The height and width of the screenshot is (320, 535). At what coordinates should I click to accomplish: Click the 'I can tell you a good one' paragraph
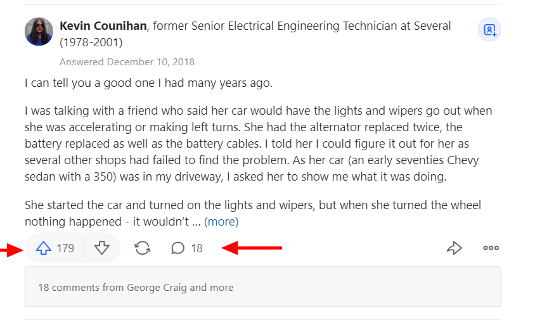click(x=148, y=83)
